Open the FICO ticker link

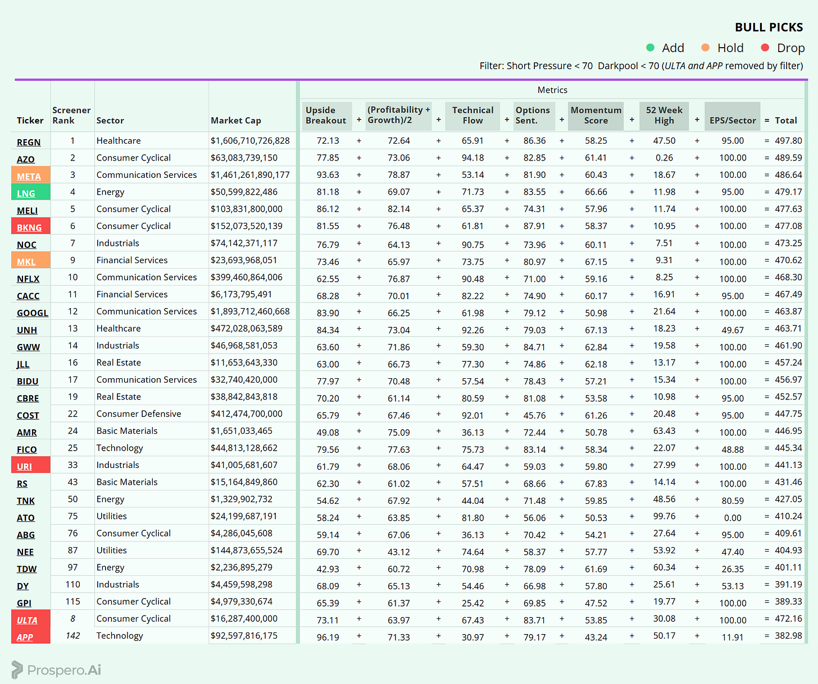click(x=27, y=449)
